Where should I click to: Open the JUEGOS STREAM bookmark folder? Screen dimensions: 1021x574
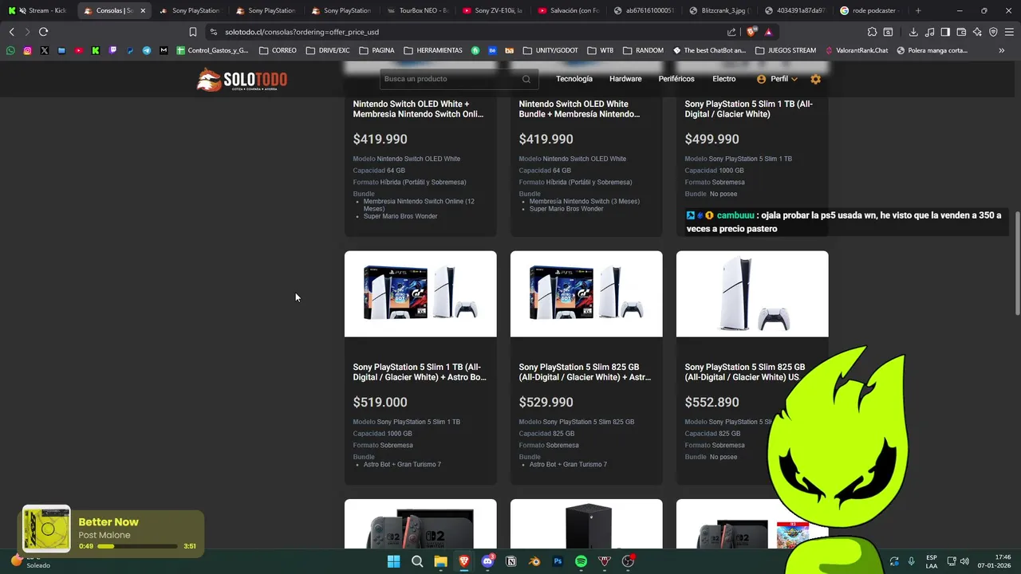[786, 50]
